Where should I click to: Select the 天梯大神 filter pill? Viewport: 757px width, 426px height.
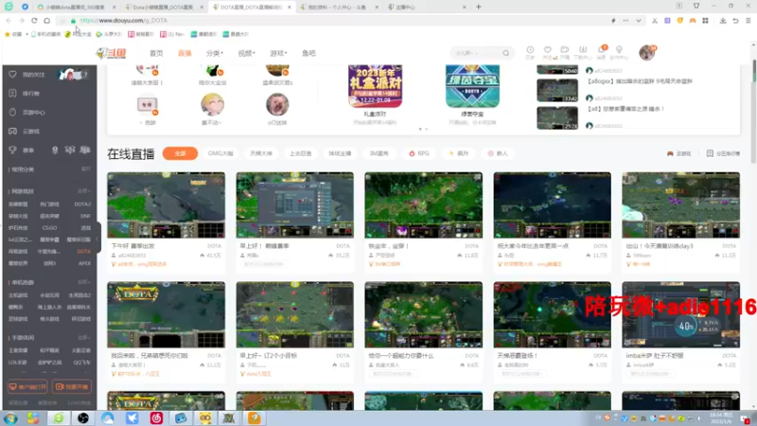[261, 153]
